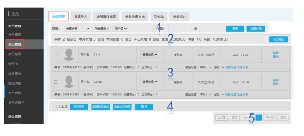The height and width of the screenshot is (136, 304).
Task: Expand the 全部会员 dropdown
Action: (77, 29)
